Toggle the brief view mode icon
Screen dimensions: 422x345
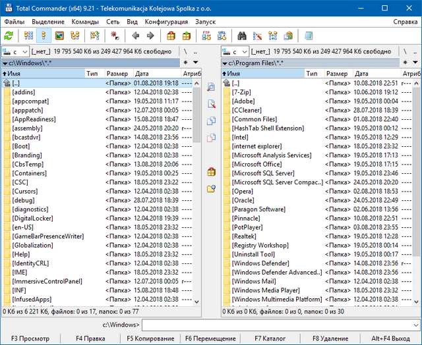[x=29, y=35]
